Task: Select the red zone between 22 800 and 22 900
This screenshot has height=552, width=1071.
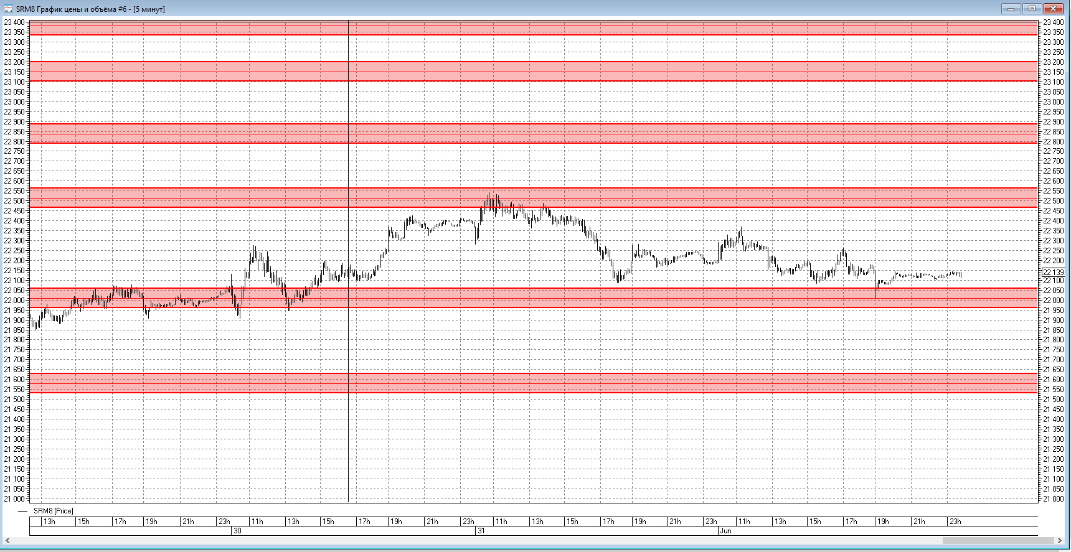Action: pyautogui.click(x=534, y=133)
